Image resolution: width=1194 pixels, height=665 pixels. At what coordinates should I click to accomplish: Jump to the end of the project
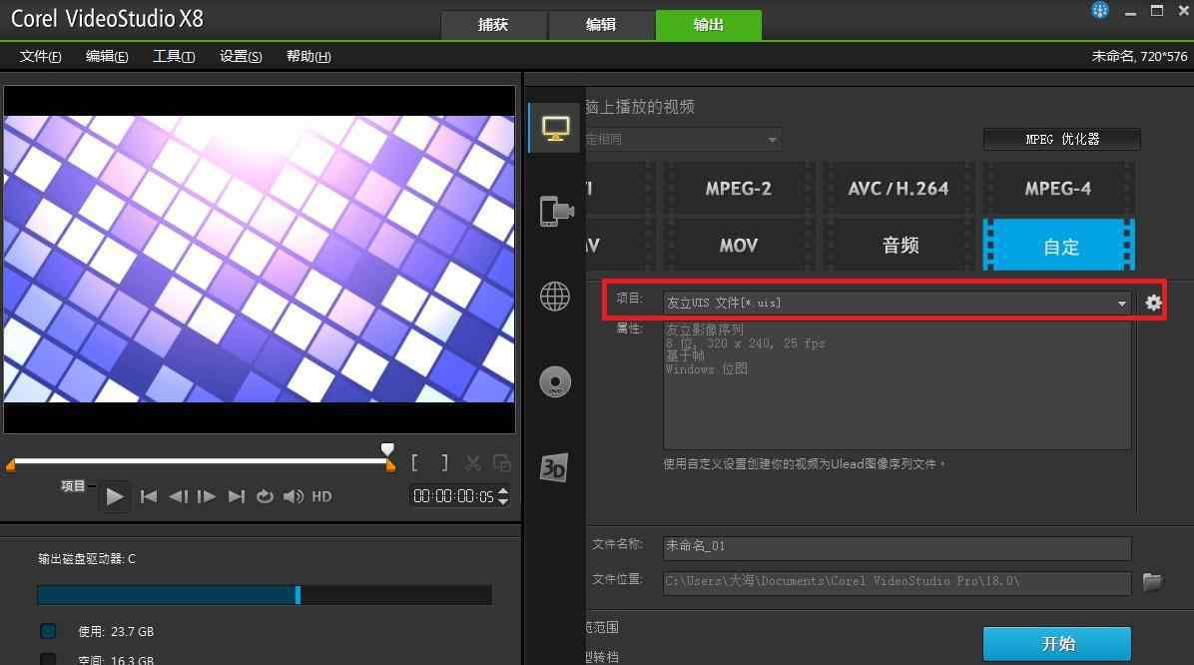(x=237, y=496)
